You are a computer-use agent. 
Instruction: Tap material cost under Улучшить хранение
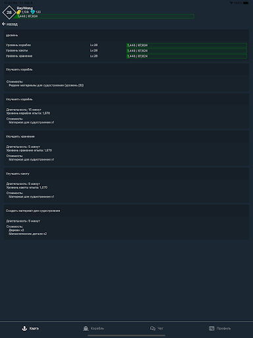(32, 160)
